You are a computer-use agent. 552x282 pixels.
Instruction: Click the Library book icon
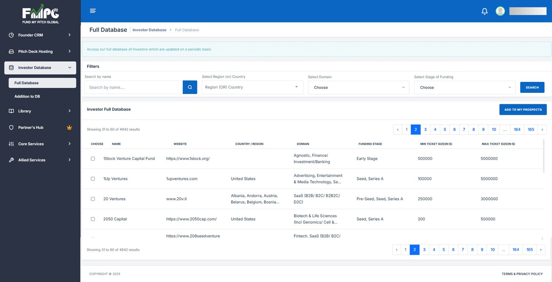[x=11, y=111]
